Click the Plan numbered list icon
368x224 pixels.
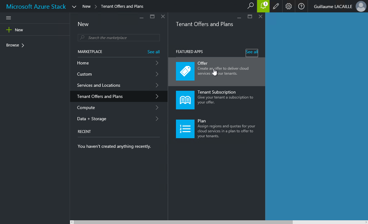coord(185,129)
